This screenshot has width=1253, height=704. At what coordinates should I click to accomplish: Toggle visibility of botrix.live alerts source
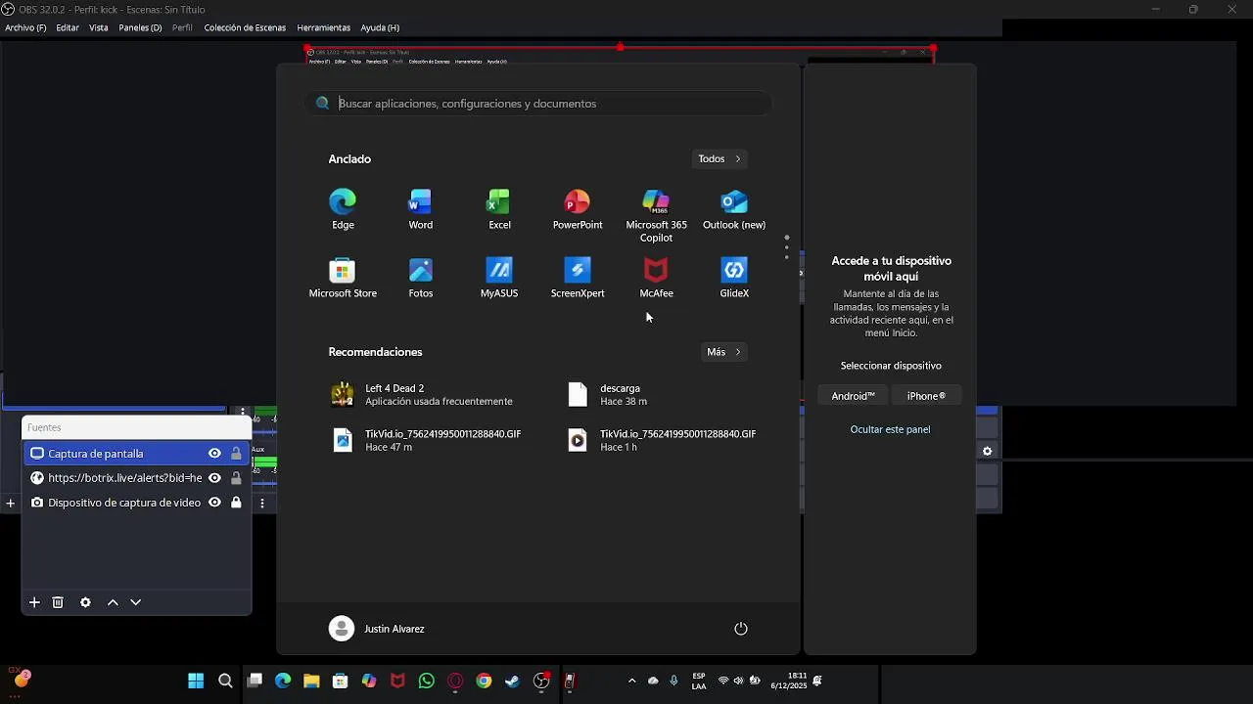click(214, 478)
